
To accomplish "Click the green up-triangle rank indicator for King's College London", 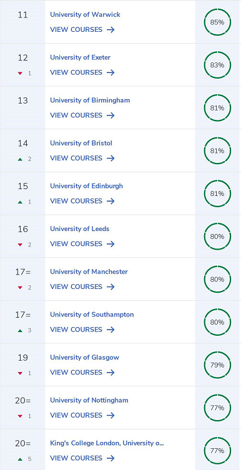I will pyautogui.click(x=20, y=459).
